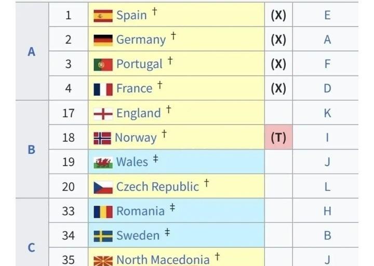Click the double dagger note beside Wales
The height and width of the screenshot is (266, 374).
[155, 159]
